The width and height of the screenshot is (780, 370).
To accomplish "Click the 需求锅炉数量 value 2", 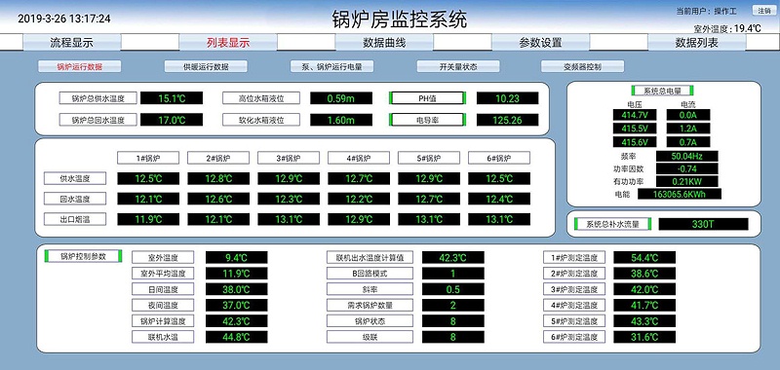I will (453, 305).
